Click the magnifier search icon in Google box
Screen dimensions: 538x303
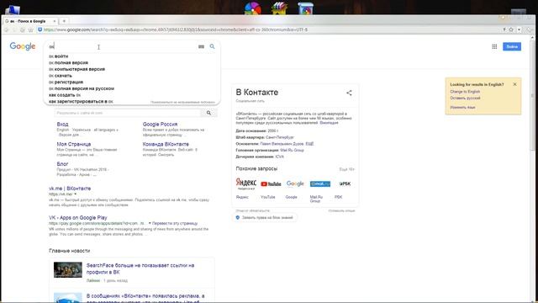tap(212, 46)
